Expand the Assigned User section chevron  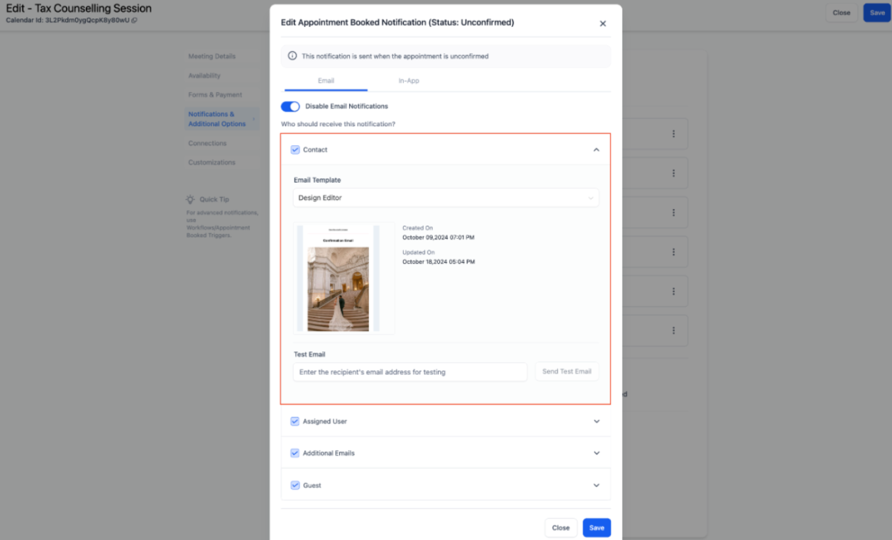(596, 421)
